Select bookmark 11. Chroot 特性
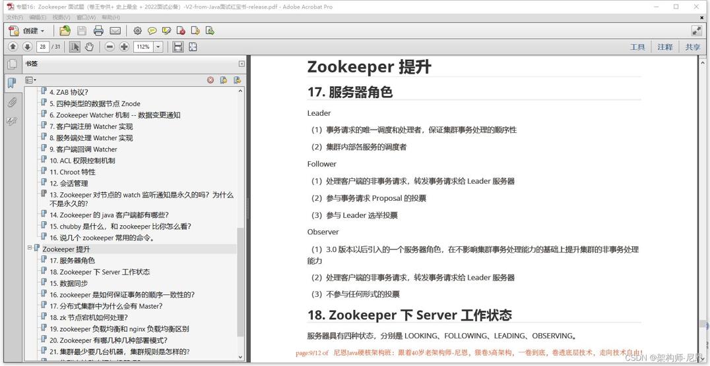Viewport: 710px width, 366px height. tap(73, 172)
